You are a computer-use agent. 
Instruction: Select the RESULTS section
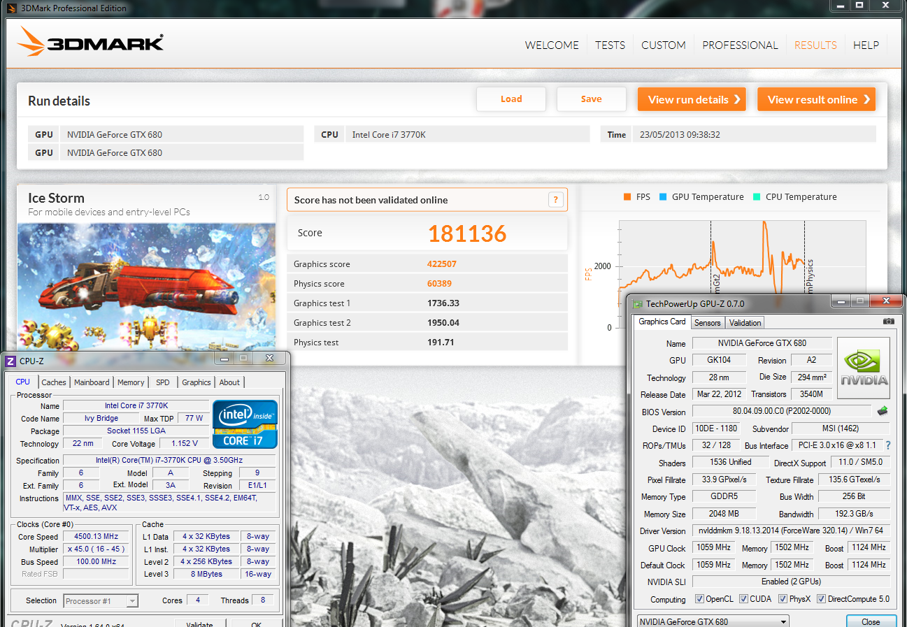[815, 45]
